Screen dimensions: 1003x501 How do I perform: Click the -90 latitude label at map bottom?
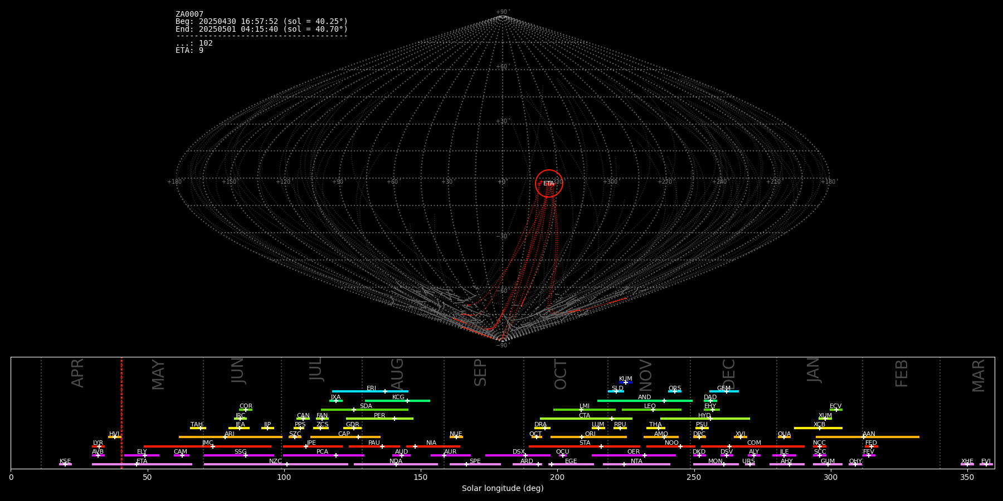coord(502,345)
